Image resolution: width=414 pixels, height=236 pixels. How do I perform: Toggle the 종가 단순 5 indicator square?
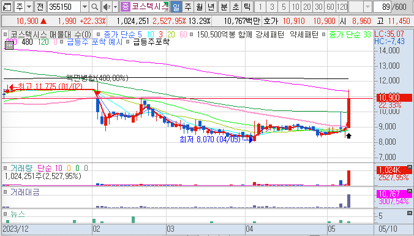pyautogui.click(x=99, y=34)
